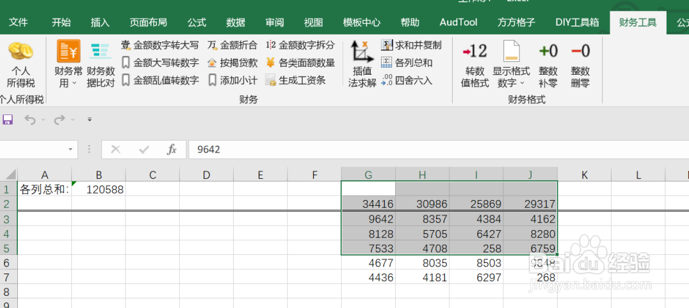Run 生成工资条 tool
The image size is (689, 308).
(296, 81)
